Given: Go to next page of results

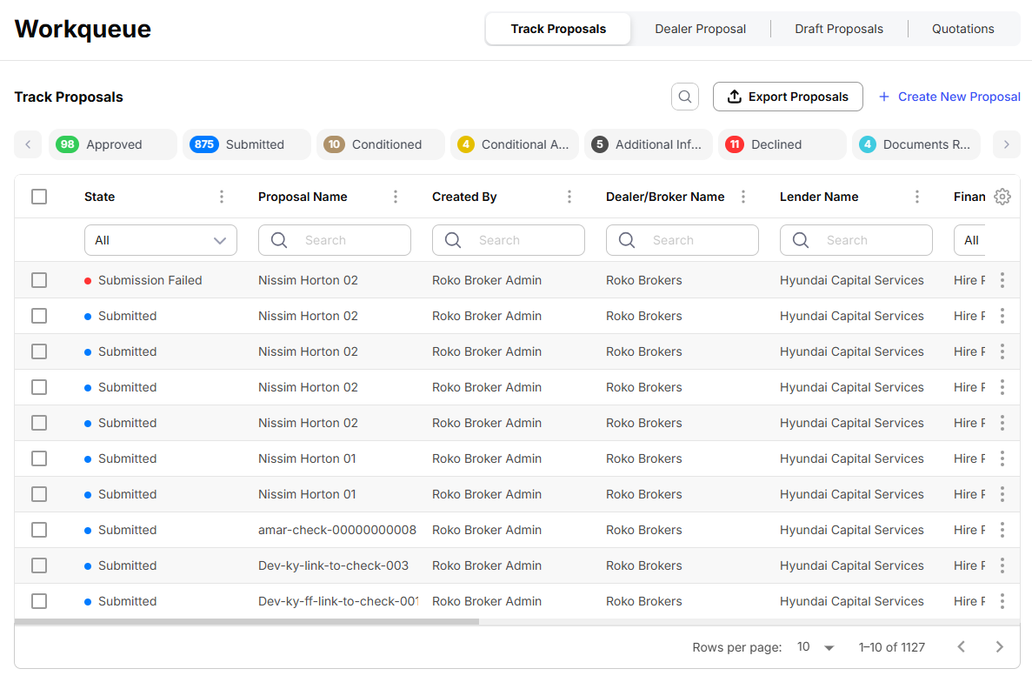Looking at the screenshot, I should pyautogui.click(x=999, y=647).
